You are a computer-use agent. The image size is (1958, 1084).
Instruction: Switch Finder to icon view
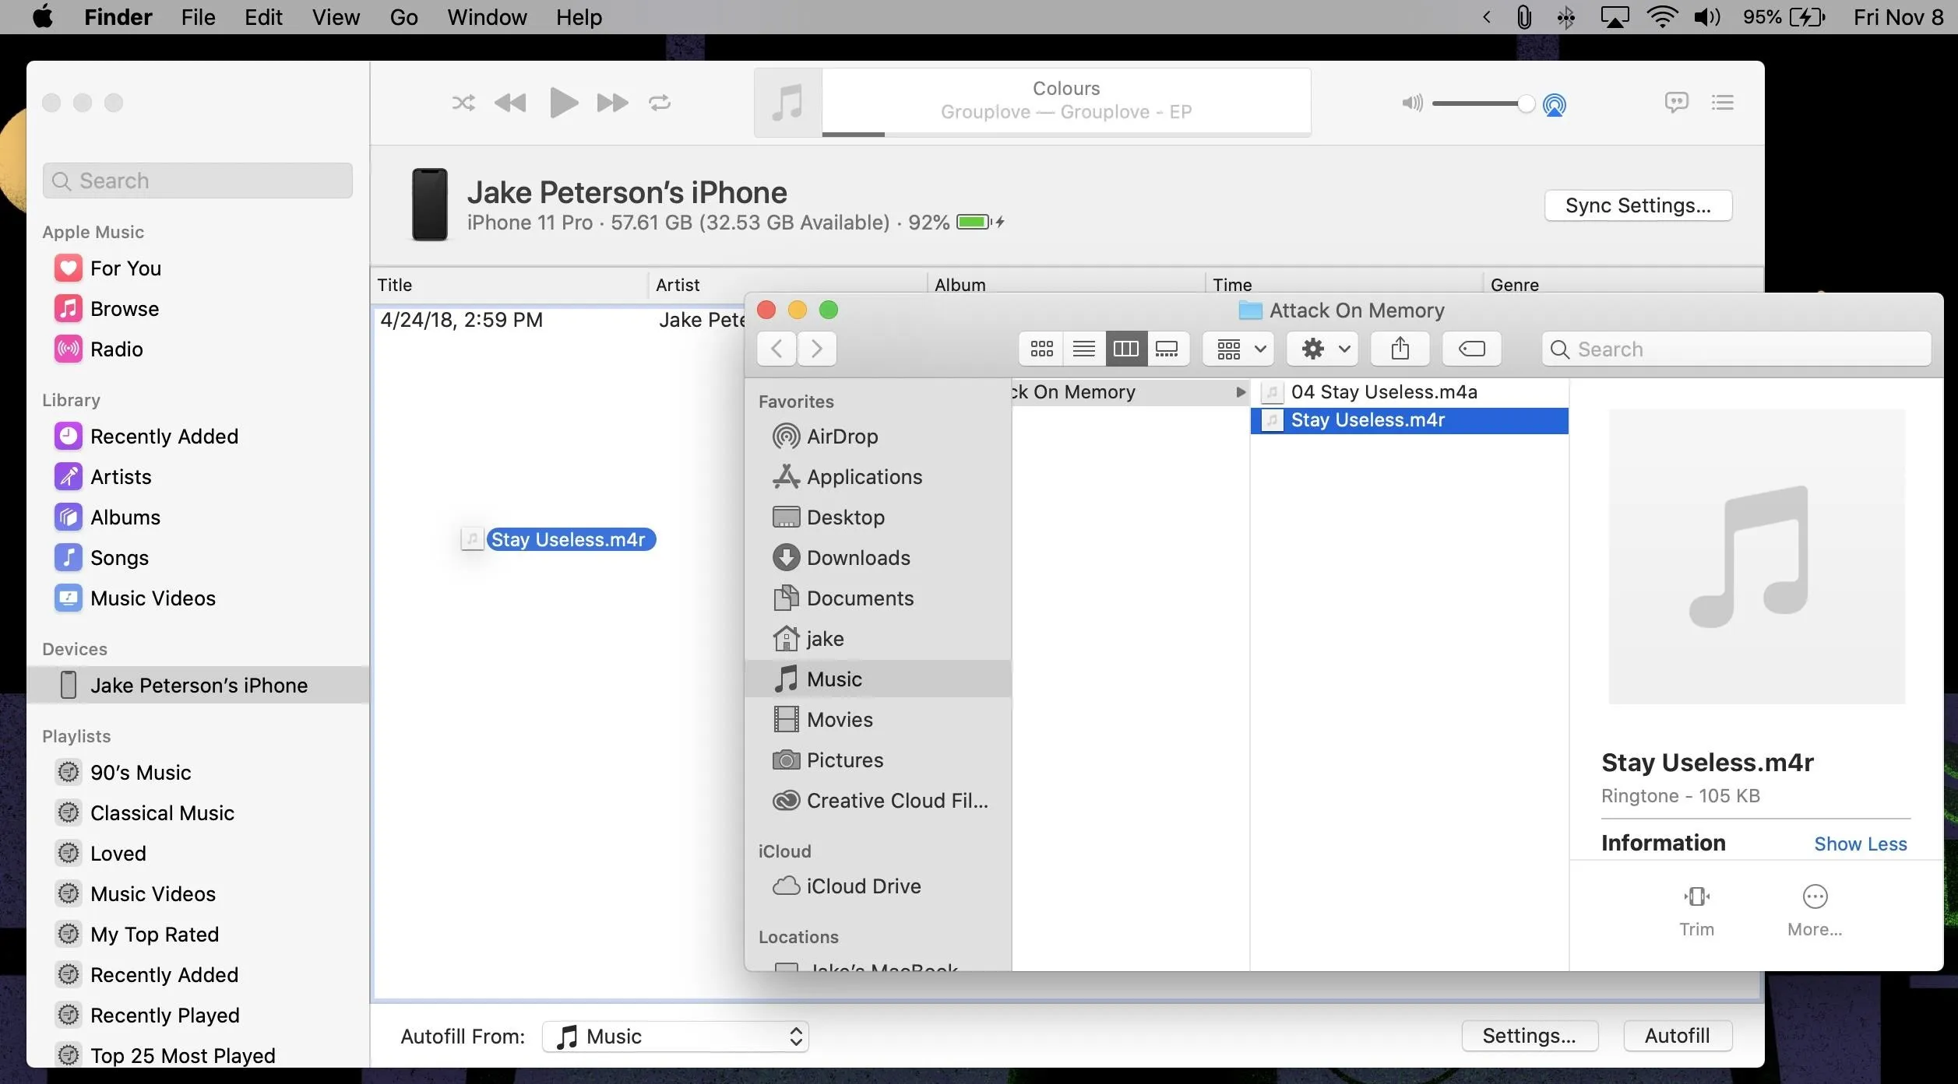tap(1041, 349)
